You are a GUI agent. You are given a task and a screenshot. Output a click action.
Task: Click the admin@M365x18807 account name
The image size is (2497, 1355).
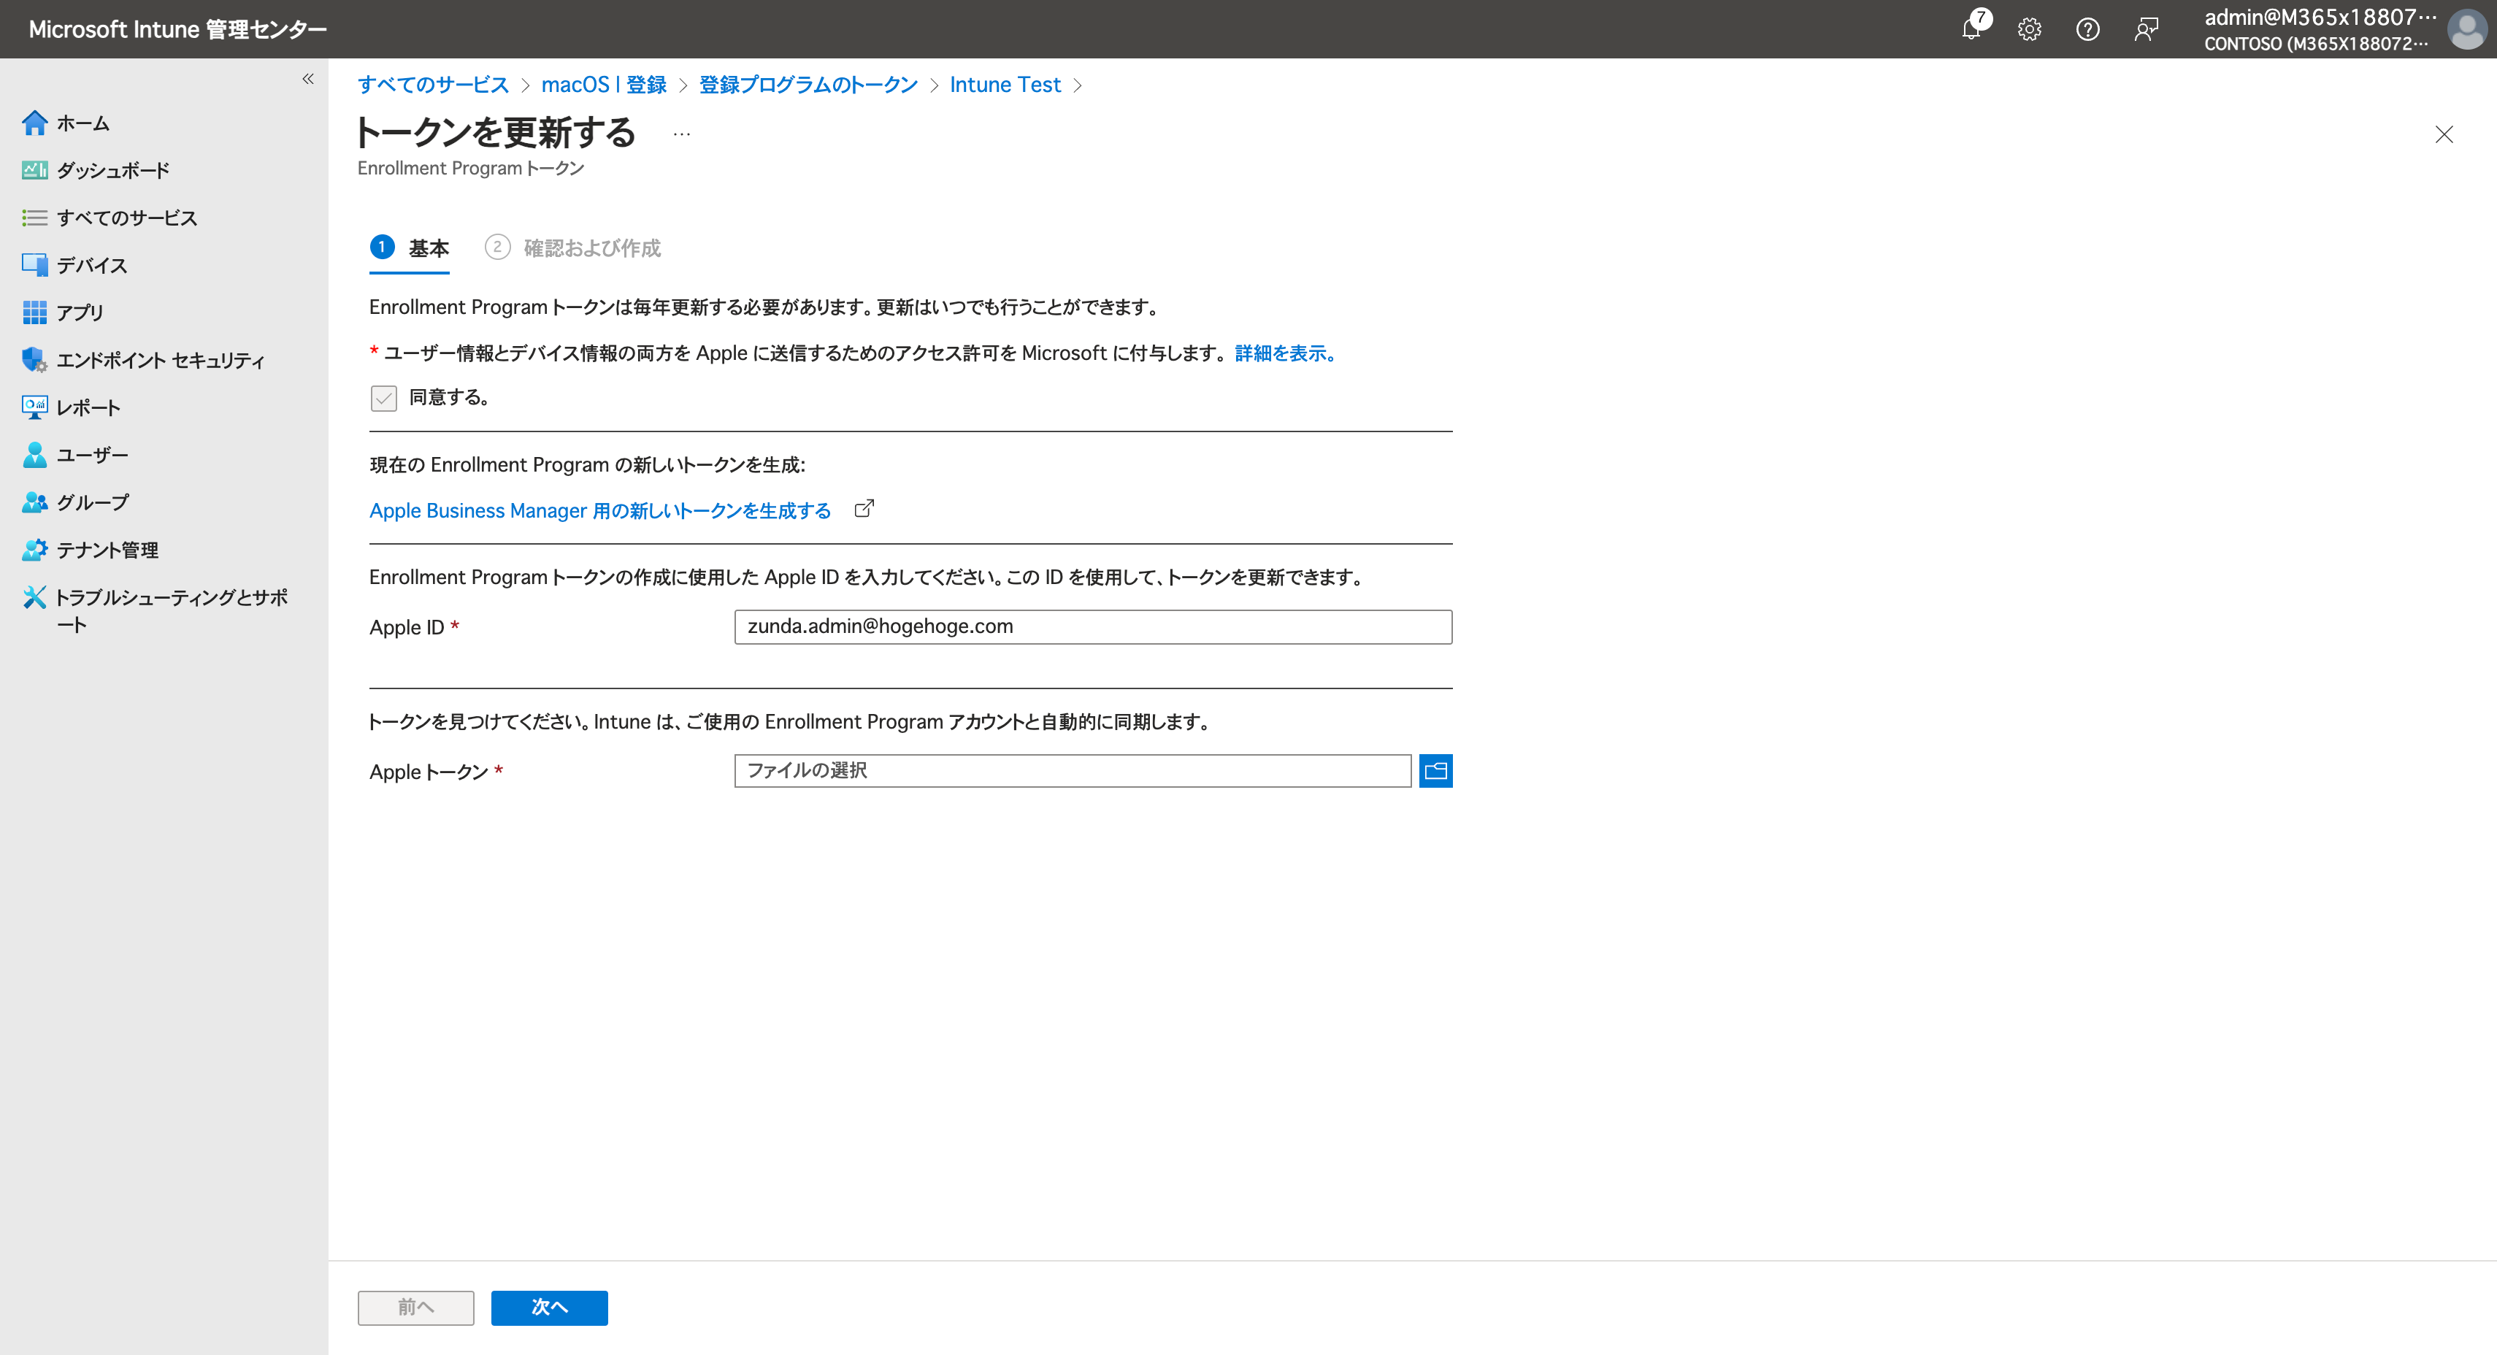tap(2320, 18)
